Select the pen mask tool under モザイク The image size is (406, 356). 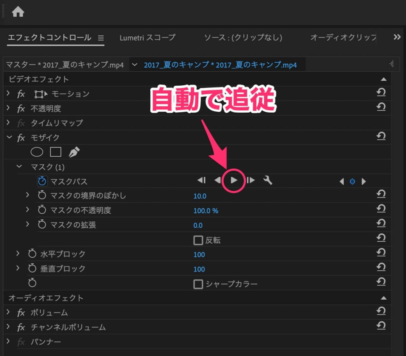74,152
